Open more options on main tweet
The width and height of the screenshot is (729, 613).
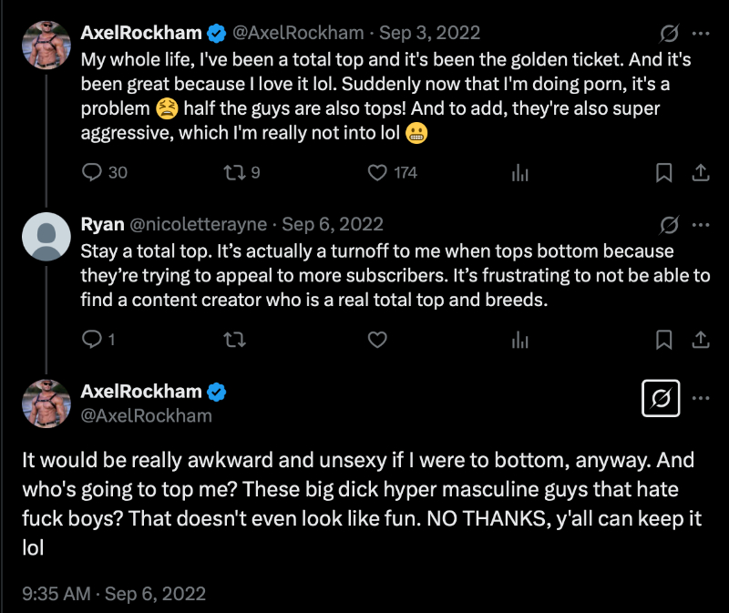pos(701,398)
